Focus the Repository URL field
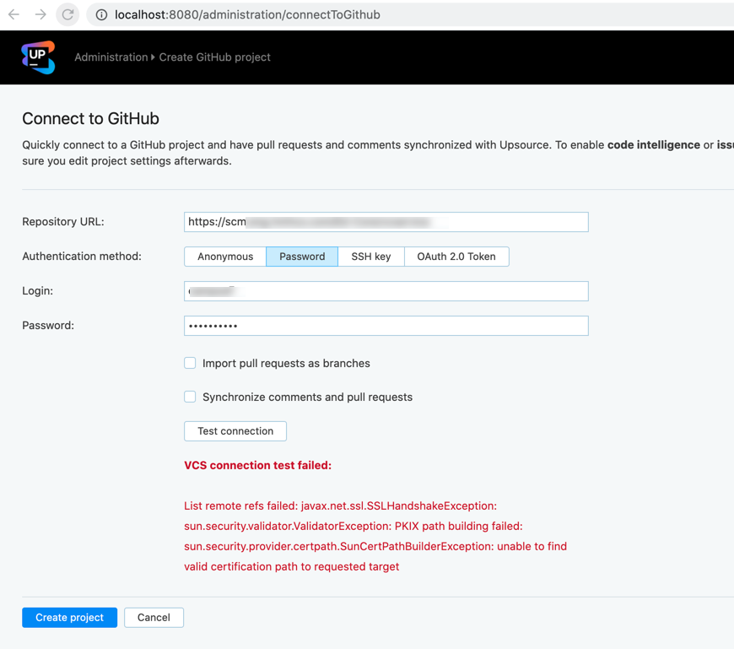734x649 pixels. pyautogui.click(x=386, y=222)
